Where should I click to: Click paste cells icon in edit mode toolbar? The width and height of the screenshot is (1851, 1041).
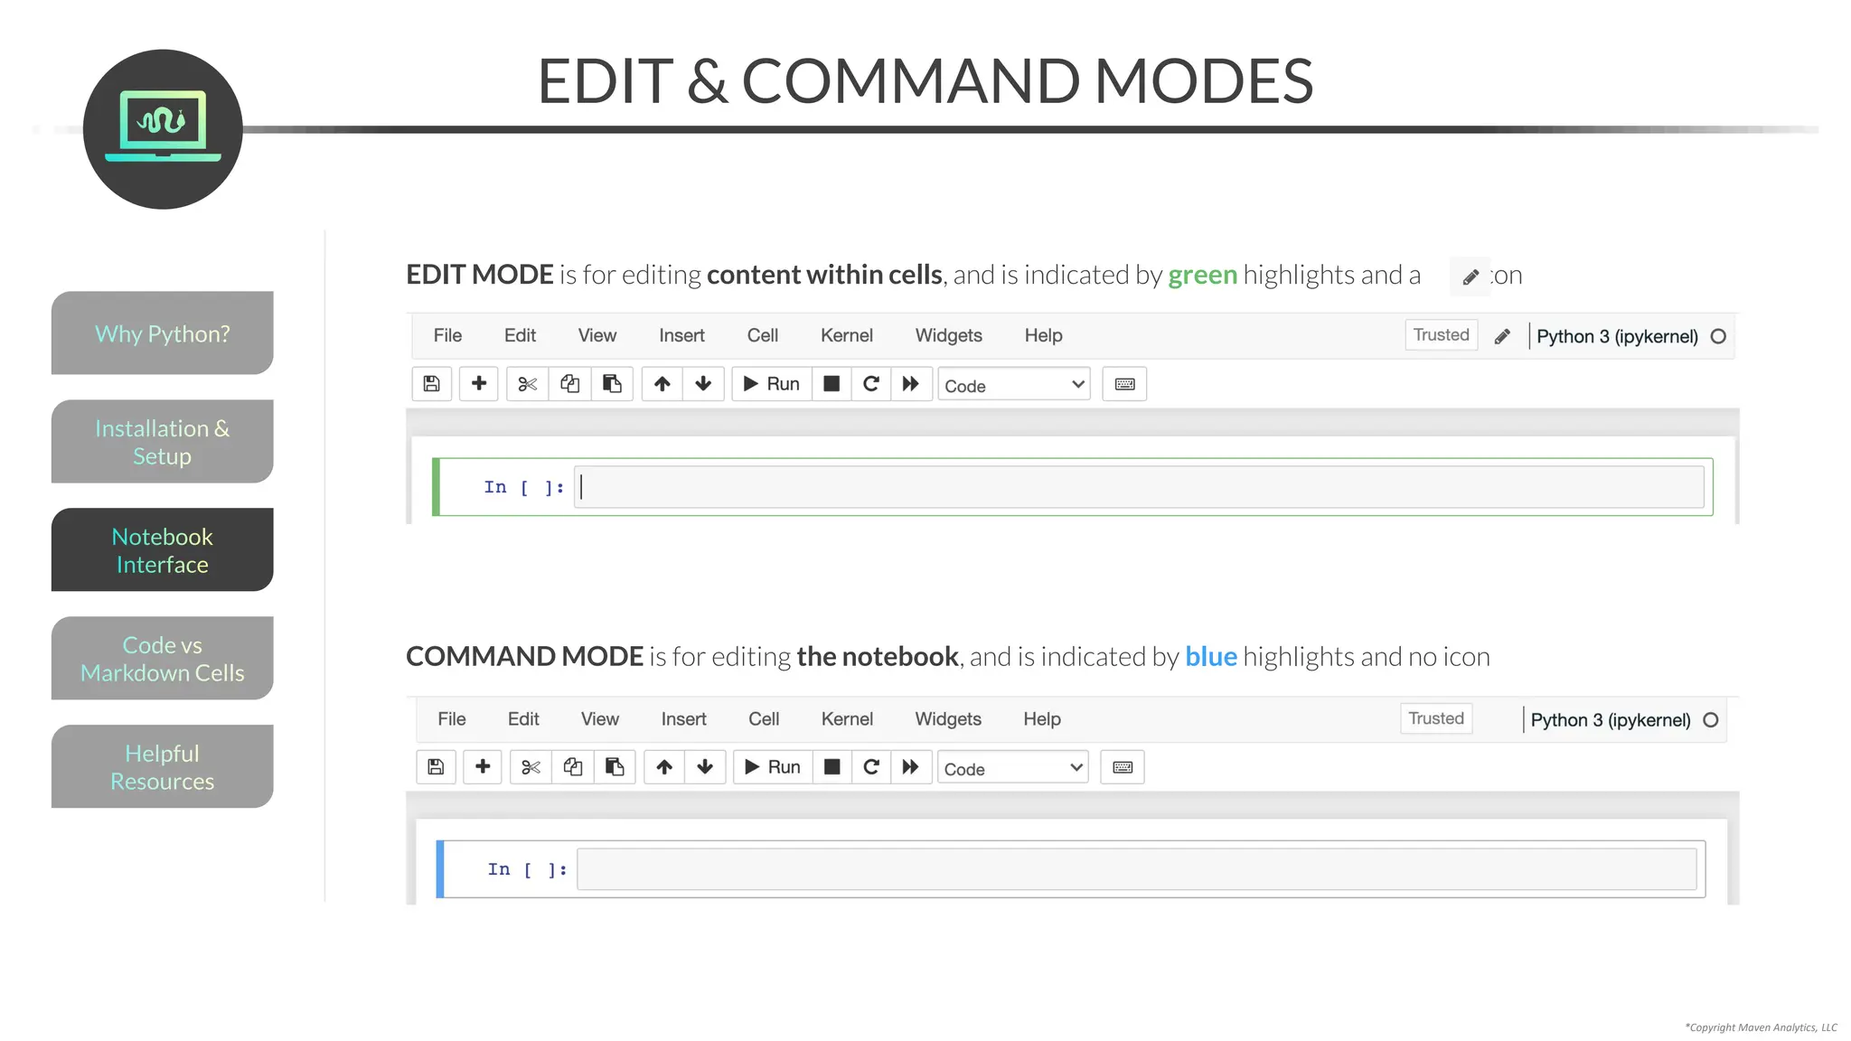[x=612, y=384]
